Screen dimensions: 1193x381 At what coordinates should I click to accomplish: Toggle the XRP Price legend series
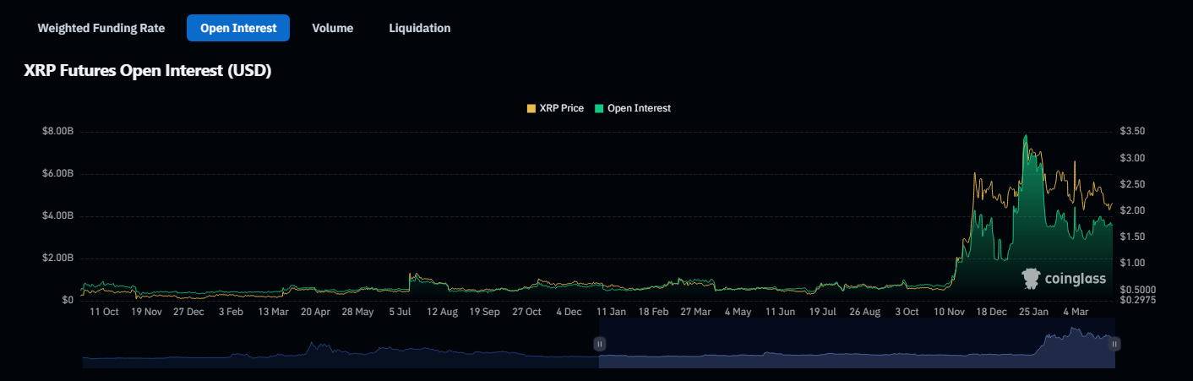point(555,108)
